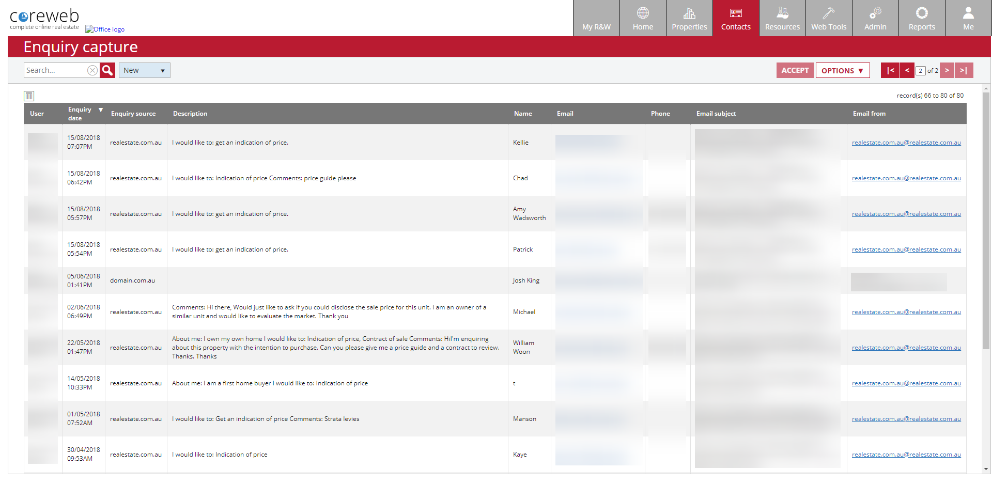Screen dimensions: 992x484
Task: Go to the previous page of records
Action: click(x=907, y=70)
